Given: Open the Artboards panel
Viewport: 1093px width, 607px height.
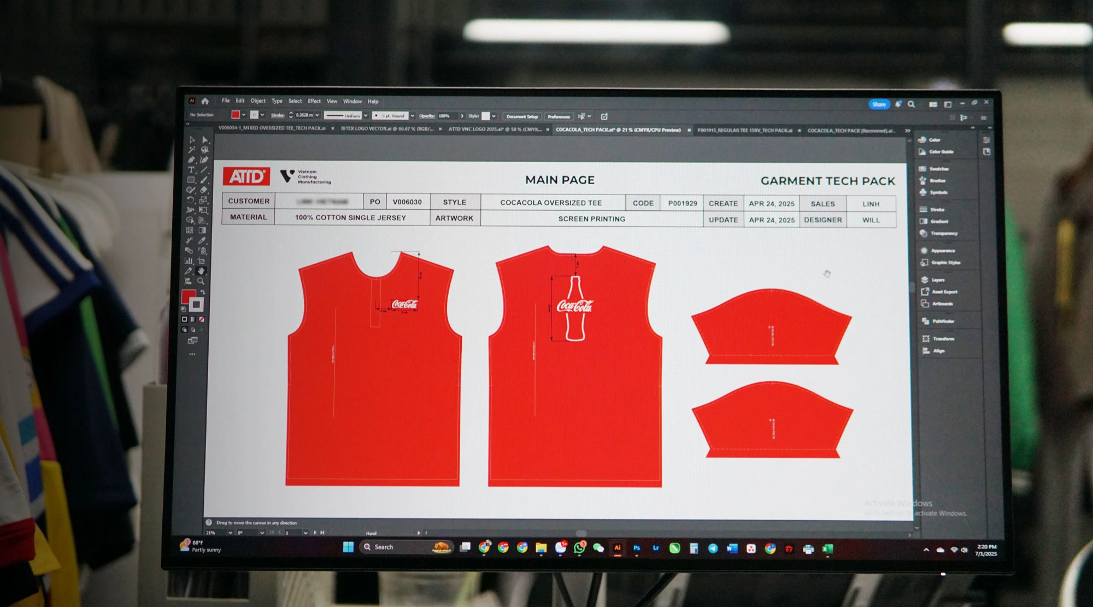Looking at the screenshot, I should (937, 304).
